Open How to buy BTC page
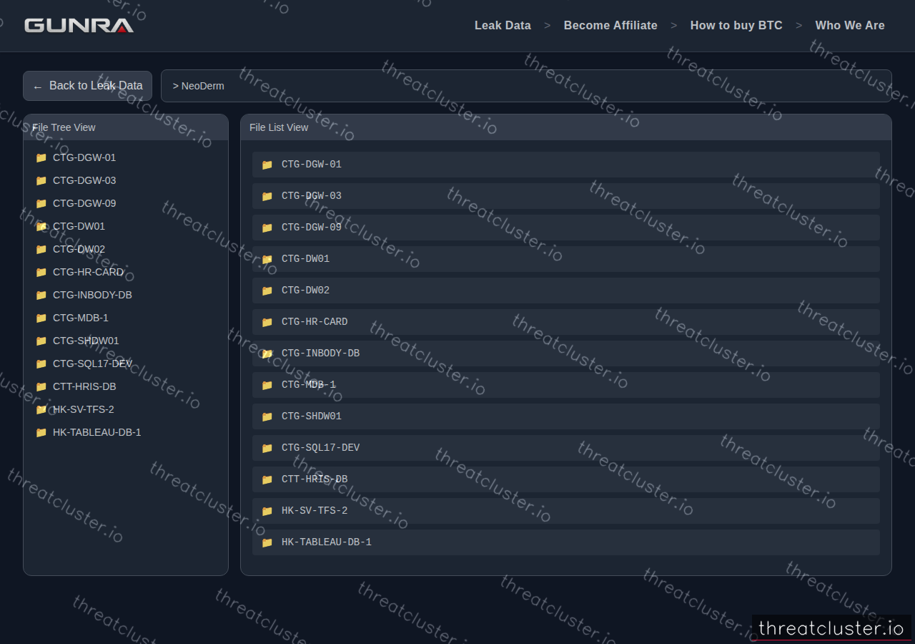 pyautogui.click(x=736, y=25)
